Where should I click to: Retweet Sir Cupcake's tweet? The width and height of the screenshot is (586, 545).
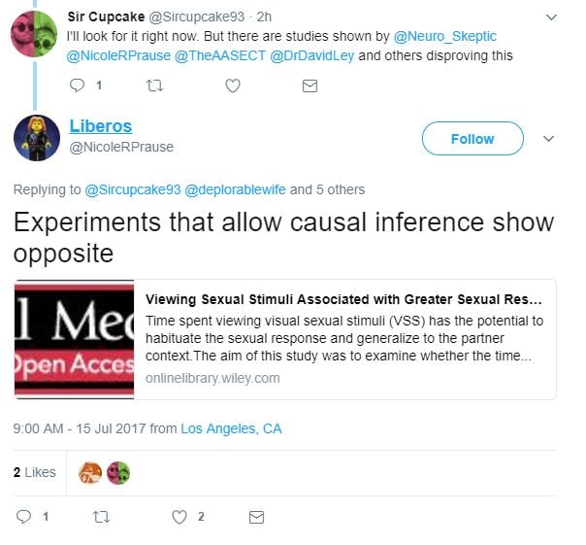pyautogui.click(x=155, y=85)
